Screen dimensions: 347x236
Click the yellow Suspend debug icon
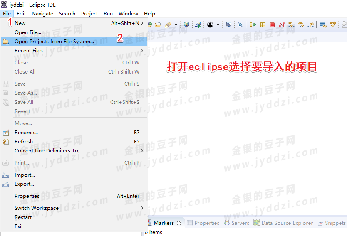[263, 25]
